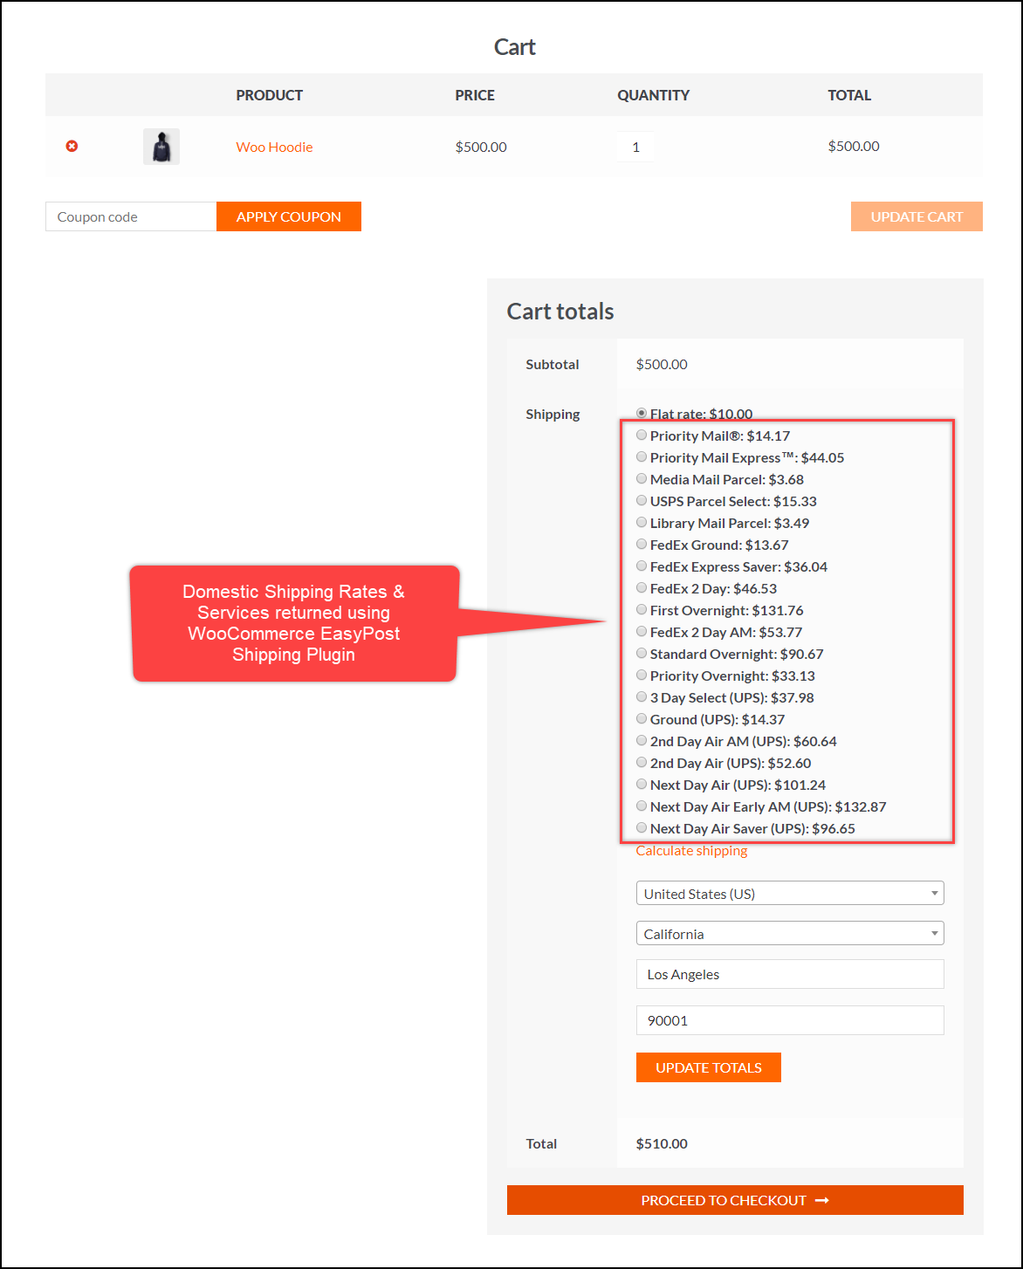Click the $500.00 subtotal in Cart totals
1023x1269 pixels.
(662, 364)
